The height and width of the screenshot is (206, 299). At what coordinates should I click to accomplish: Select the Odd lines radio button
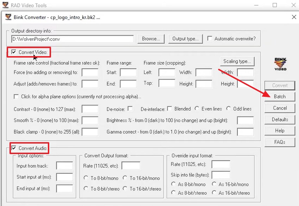click(x=228, y=108)
